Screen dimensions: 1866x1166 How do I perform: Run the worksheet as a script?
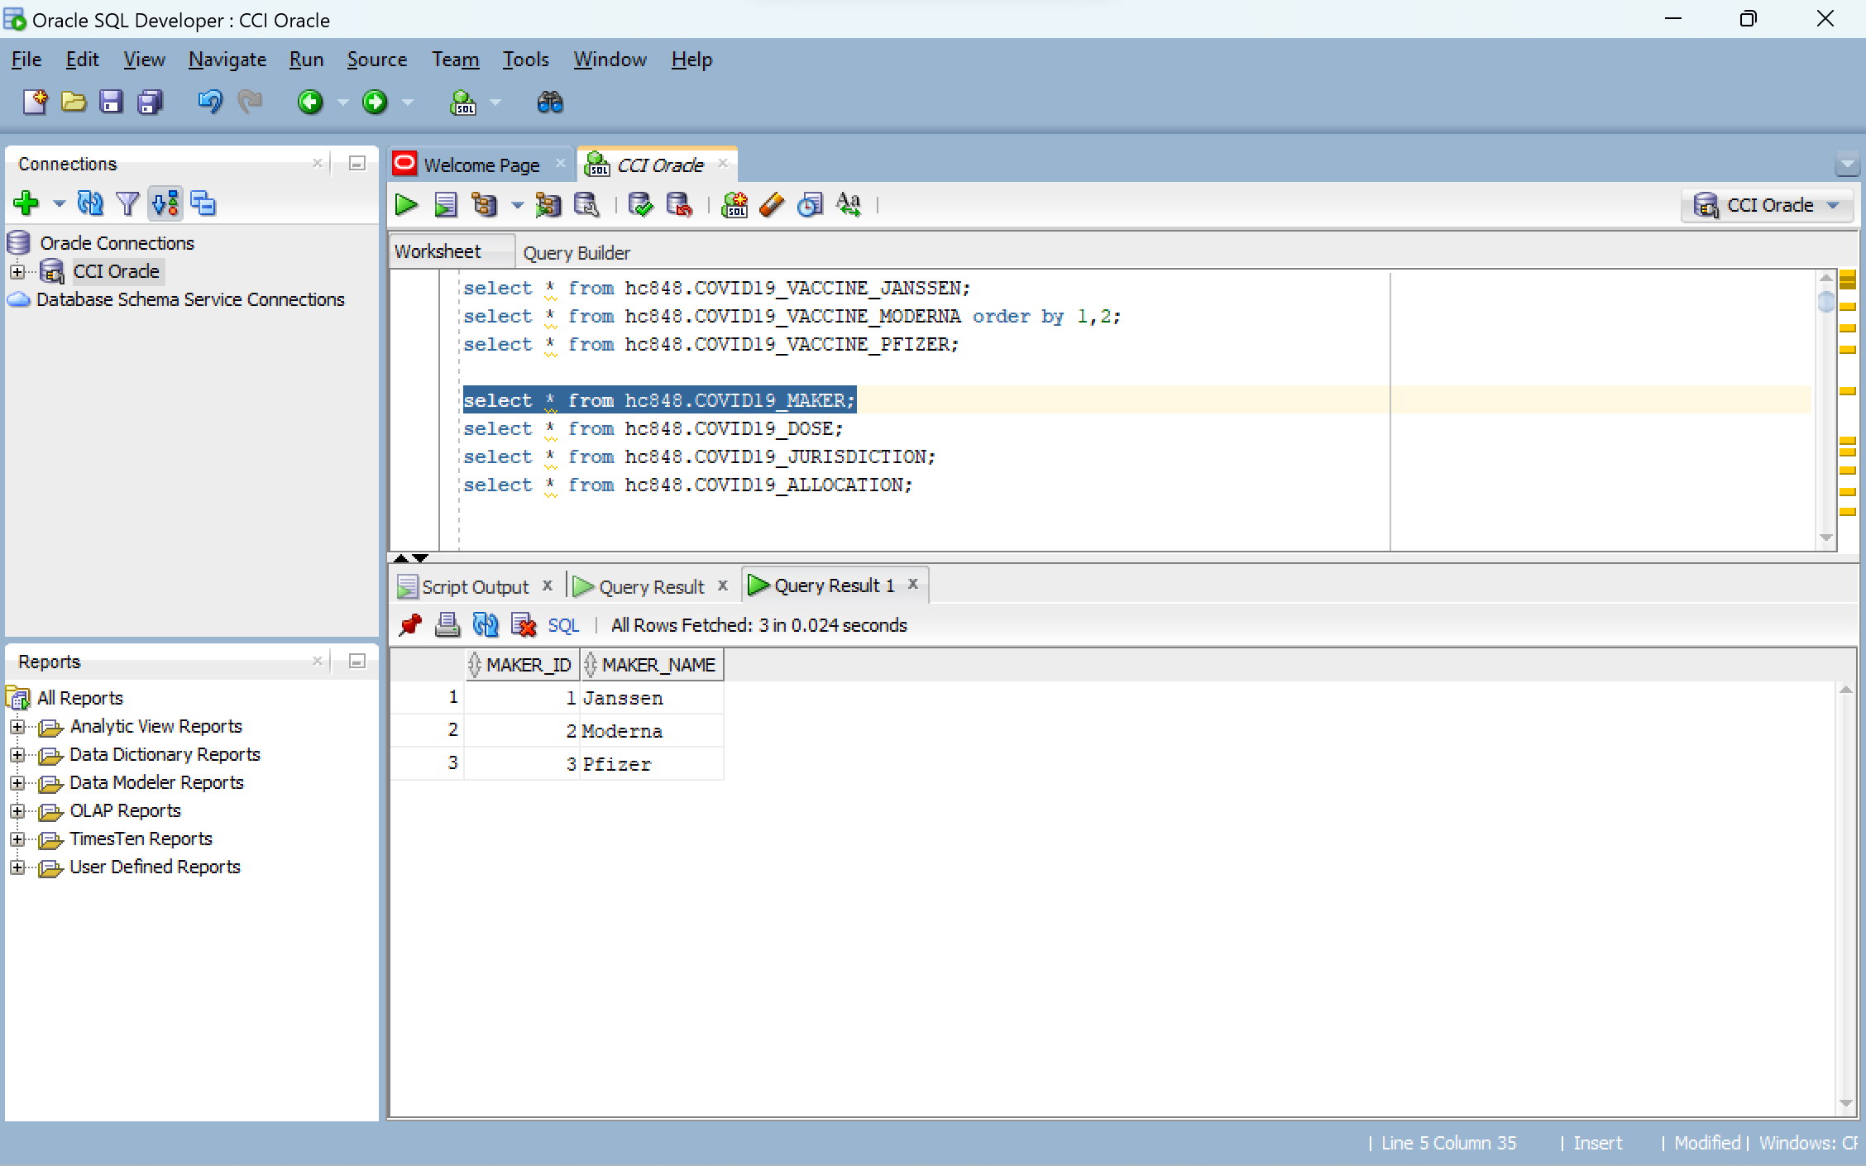(x=445, y=205)
